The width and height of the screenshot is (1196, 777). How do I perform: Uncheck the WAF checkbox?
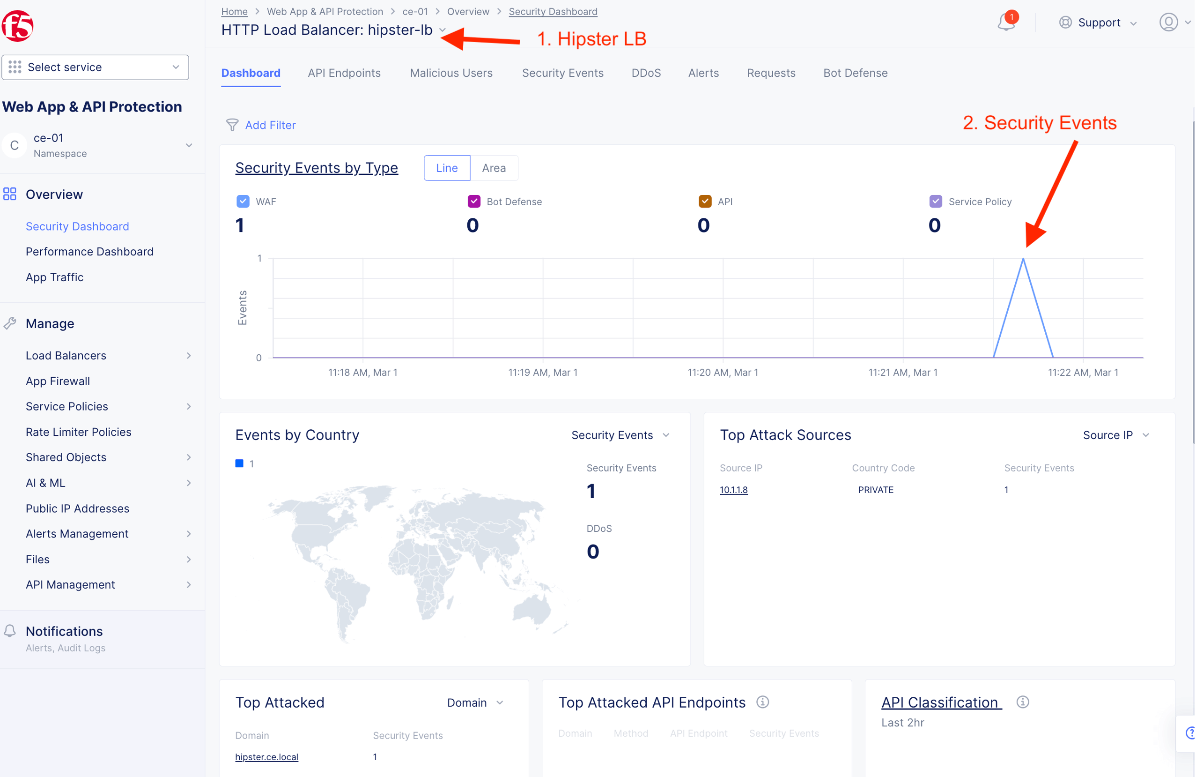coord(243,202)
